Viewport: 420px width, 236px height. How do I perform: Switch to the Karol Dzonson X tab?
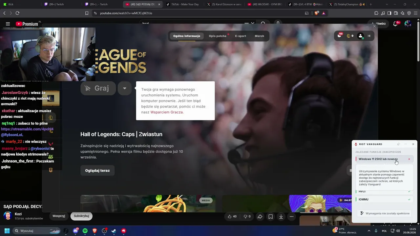coord(224,4)
